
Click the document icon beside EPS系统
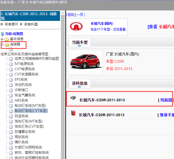click(11, 80)
